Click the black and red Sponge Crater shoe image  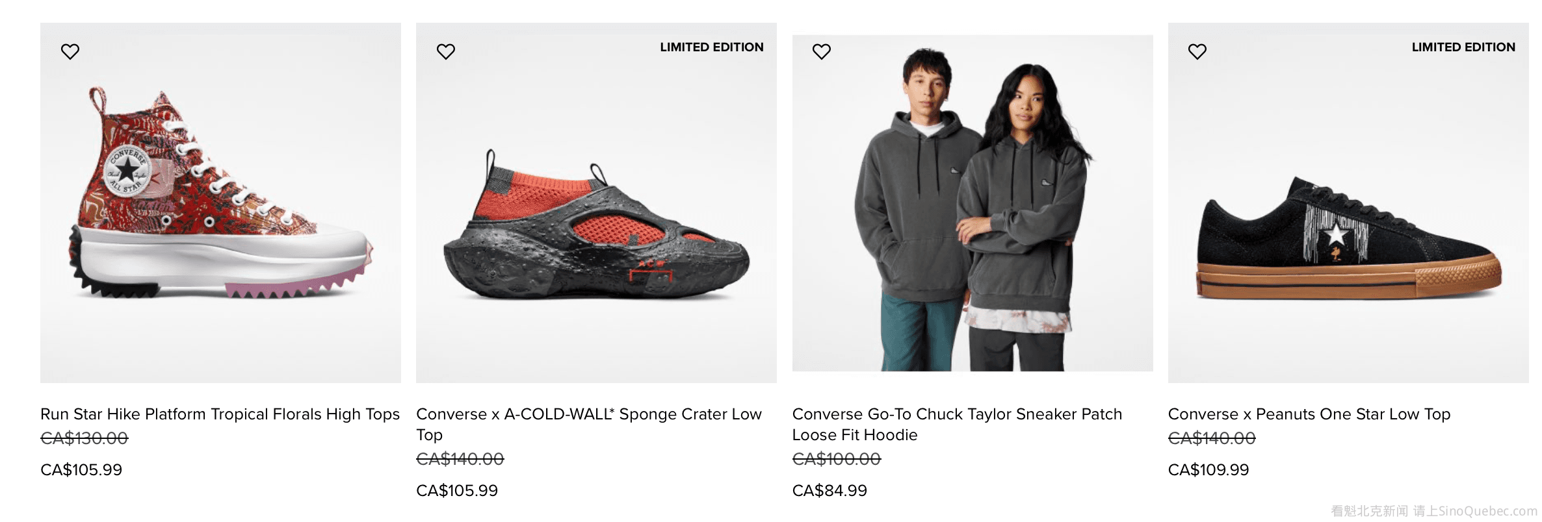[x=596, y=227]
